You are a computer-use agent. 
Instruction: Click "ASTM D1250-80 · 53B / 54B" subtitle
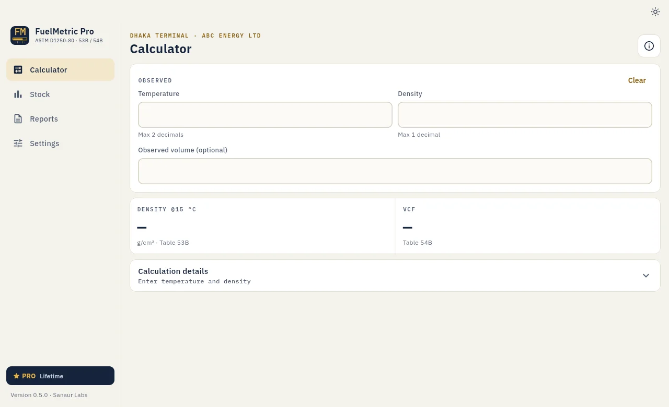click(x=69, y=41)
